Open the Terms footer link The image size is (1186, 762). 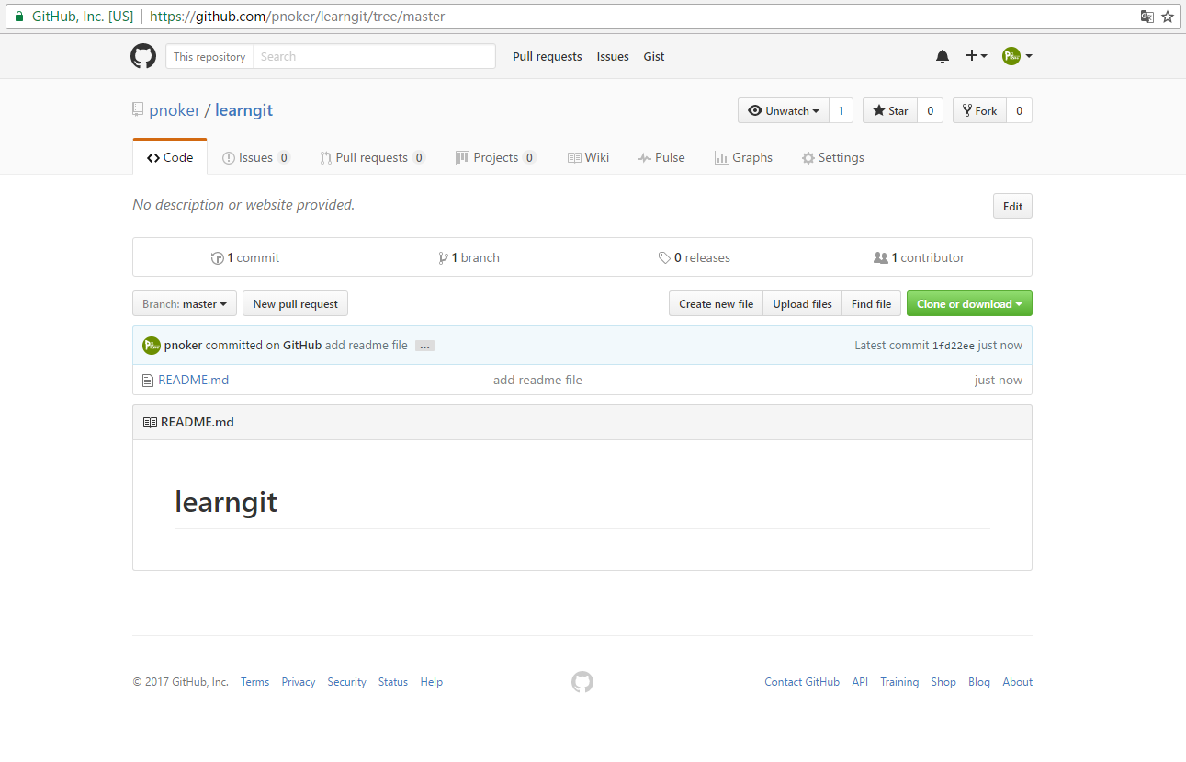pos(254,682)
